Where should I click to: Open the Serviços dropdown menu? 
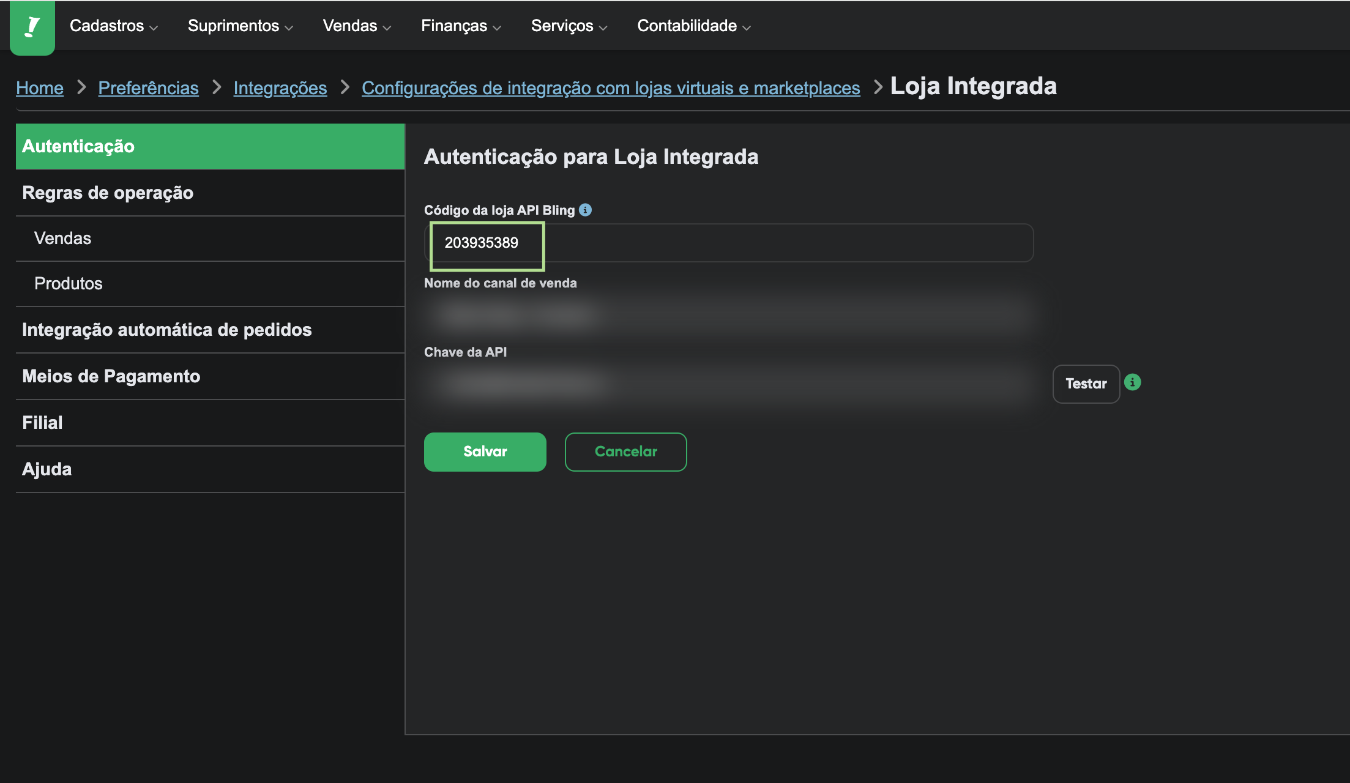[569, 26]
